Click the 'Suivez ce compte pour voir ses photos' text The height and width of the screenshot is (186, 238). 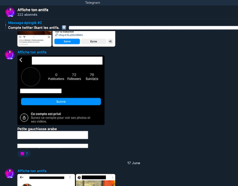[61, 120]
